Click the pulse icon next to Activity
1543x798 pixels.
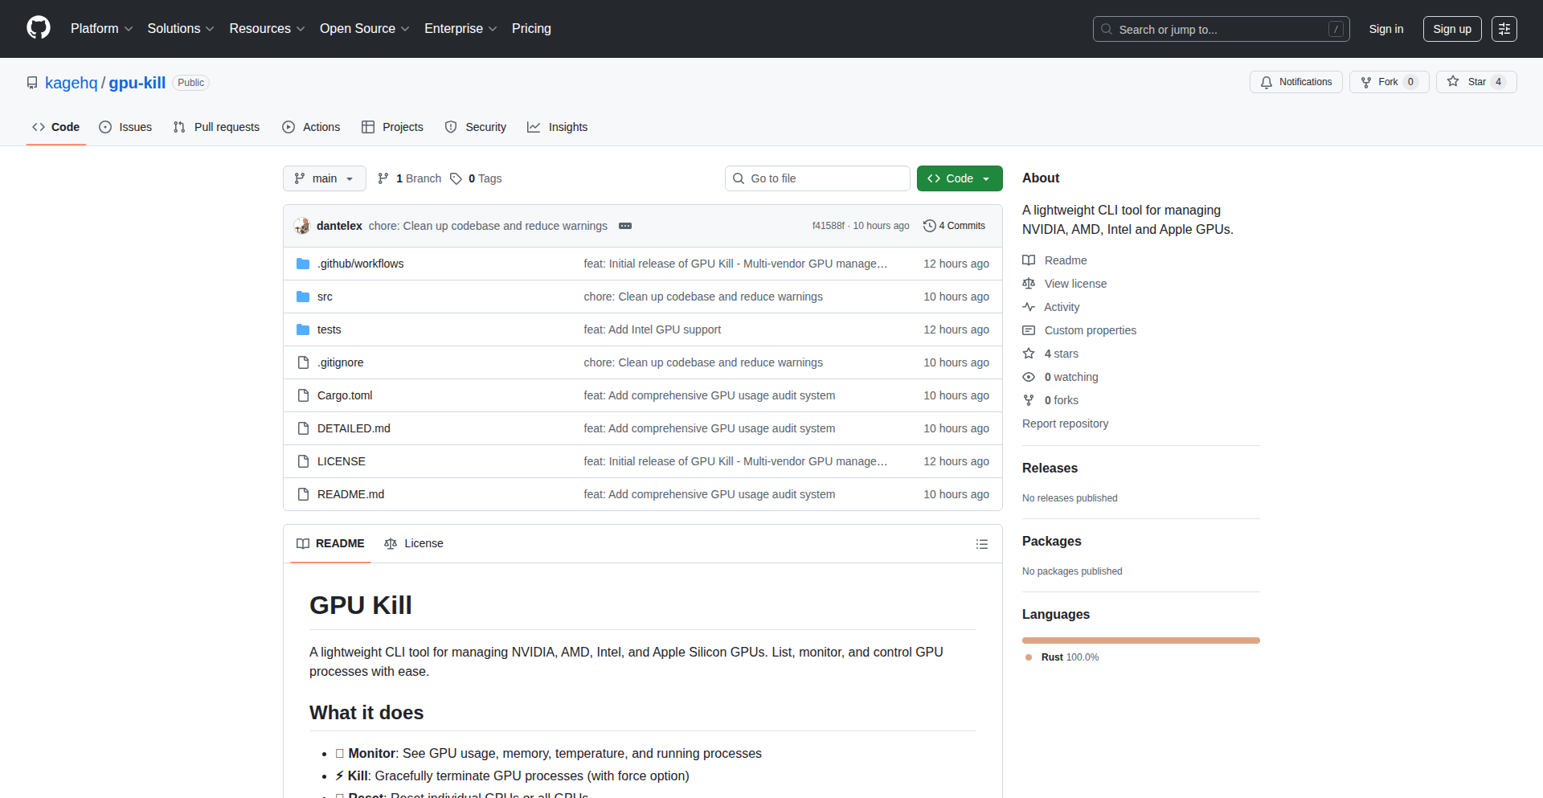(x=1029, y=307)
